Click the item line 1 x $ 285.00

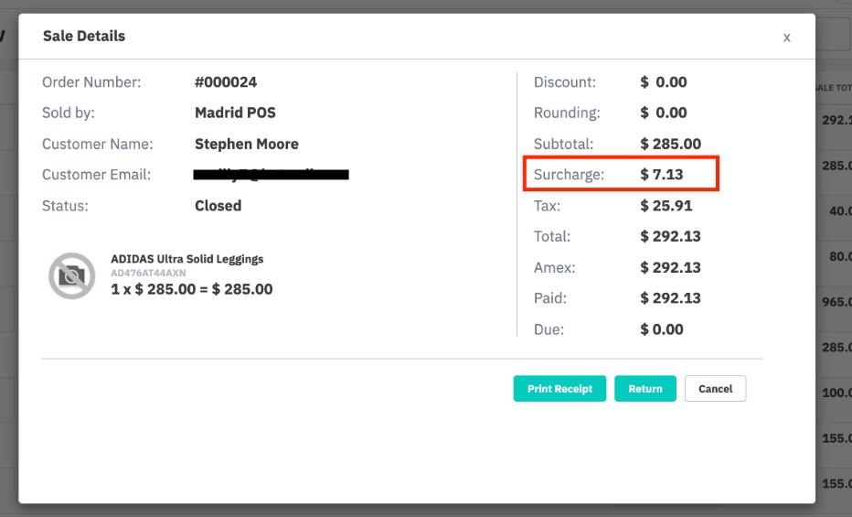coord(191,289)
